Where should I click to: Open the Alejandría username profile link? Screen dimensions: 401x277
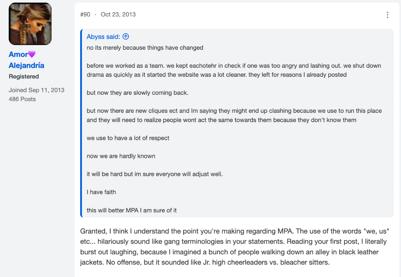26,65
